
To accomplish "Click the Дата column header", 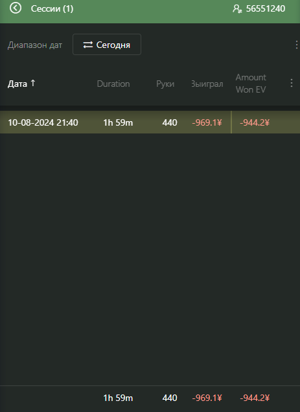I will 17,84.
